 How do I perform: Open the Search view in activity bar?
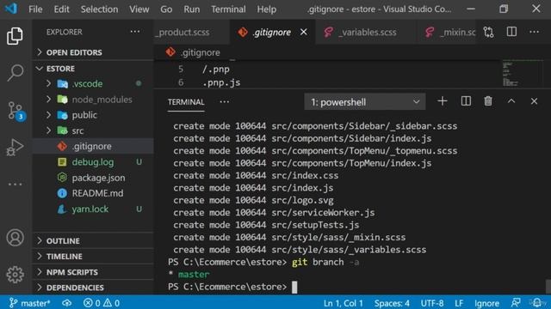15,72
